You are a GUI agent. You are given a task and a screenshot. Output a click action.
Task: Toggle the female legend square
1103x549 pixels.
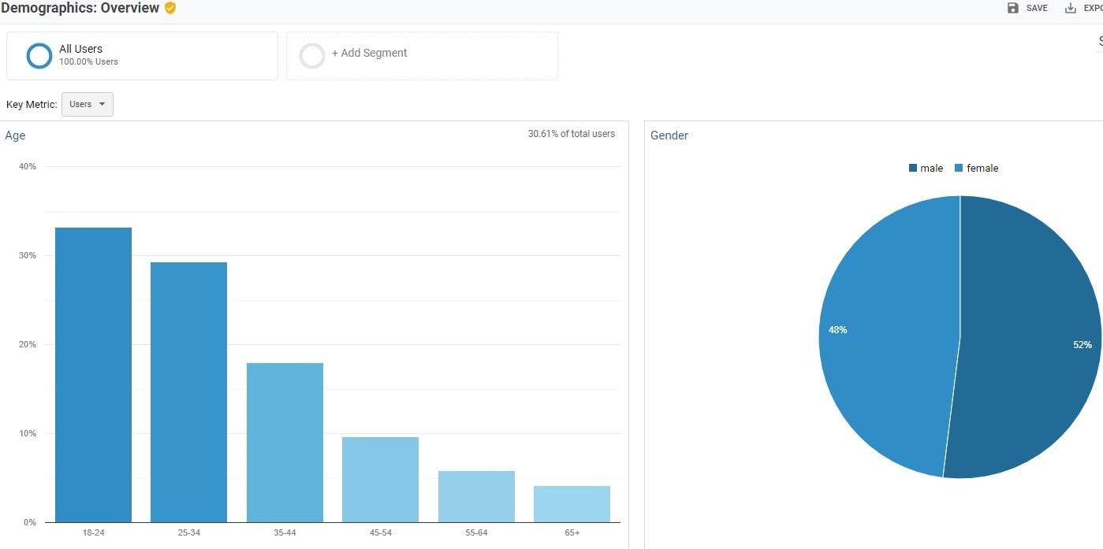coord(959,168)
